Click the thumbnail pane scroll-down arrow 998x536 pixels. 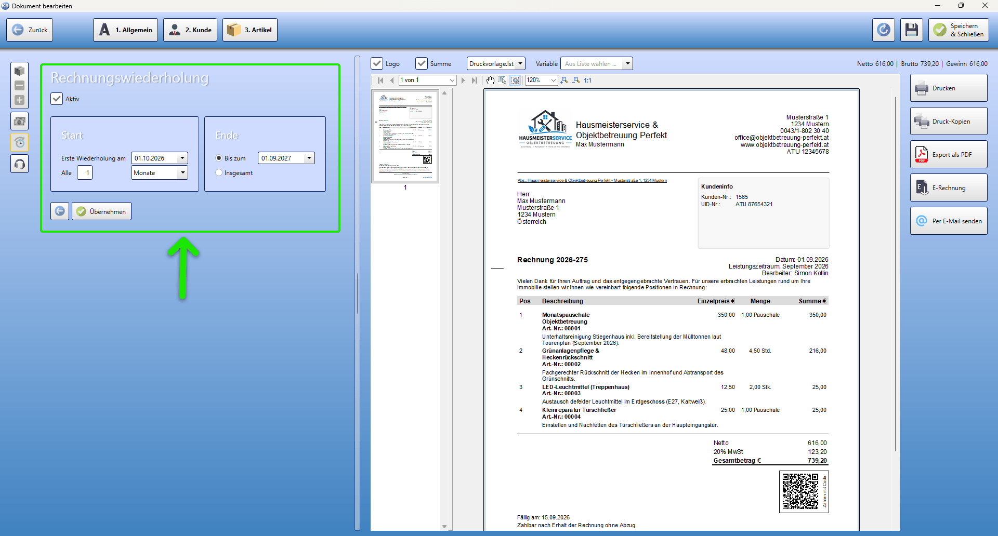pos(444,527)
